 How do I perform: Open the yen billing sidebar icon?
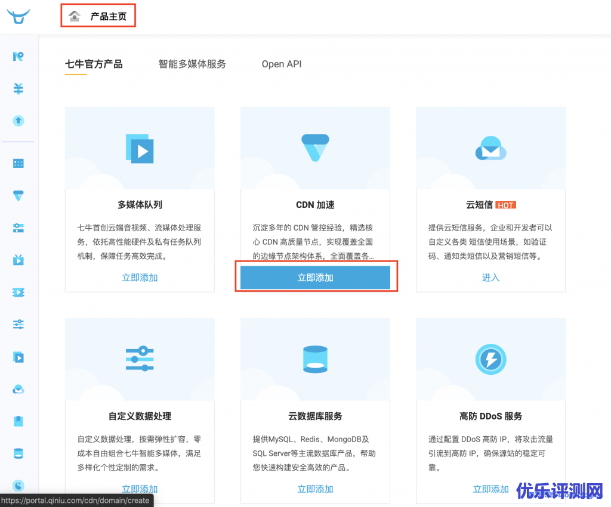[x=18, y=89]
